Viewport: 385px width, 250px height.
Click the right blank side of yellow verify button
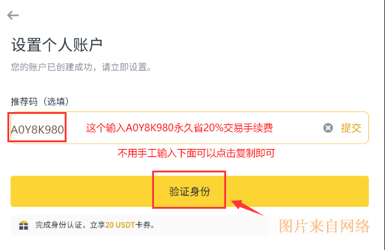coord(297,192)
